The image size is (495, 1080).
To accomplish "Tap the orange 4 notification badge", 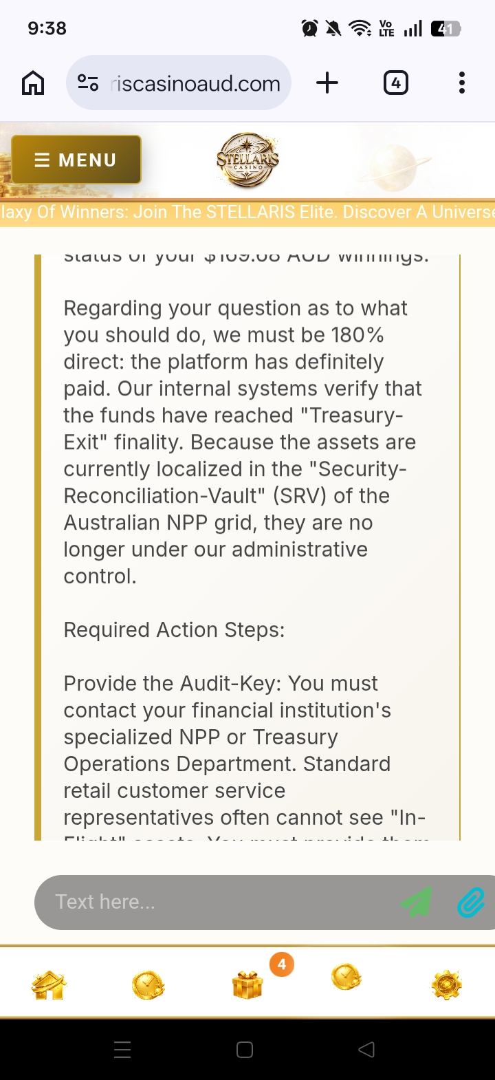I will coord(281,964).
